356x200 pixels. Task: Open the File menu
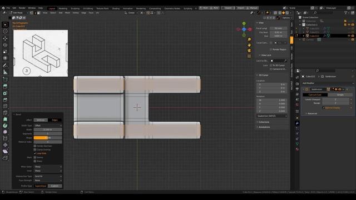(x=8, y=8)
